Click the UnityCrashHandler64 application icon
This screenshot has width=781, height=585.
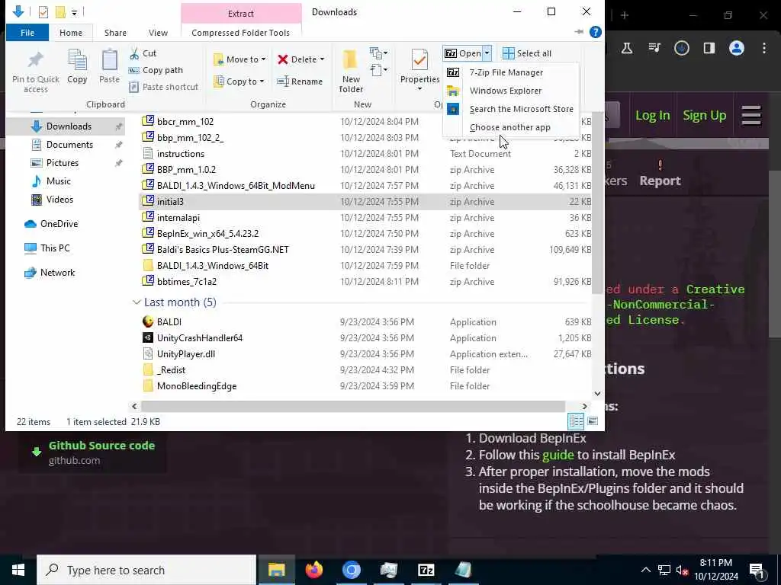[148, 337]
